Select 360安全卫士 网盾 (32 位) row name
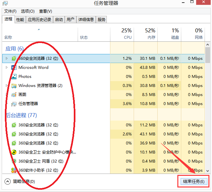Image resolution: width=212 pixels, height=192 pixels. [x=41, y=161]
